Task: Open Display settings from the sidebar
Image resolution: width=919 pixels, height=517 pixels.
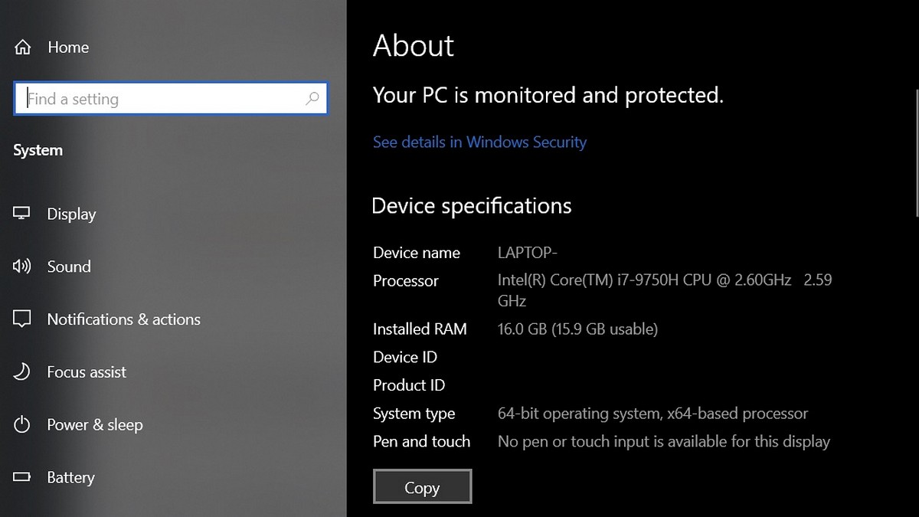Action: point(72,214)
